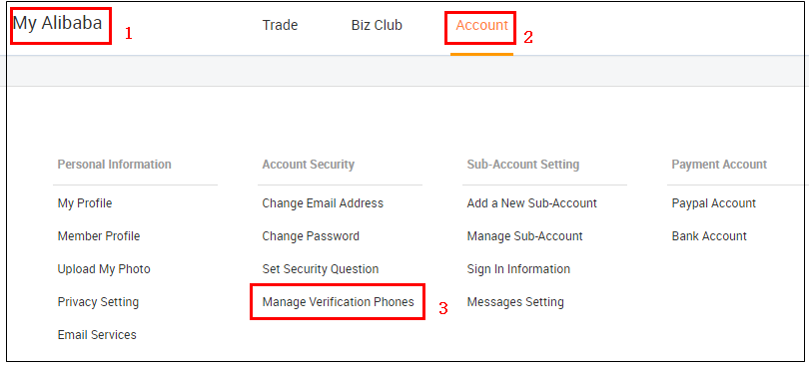Choose Change Email Address
This screenshot has height=366, width=809.
point(323,203)
